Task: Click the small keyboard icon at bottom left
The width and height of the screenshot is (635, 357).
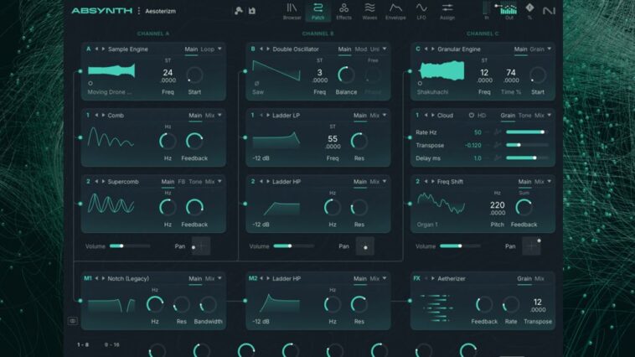Action: pyautogui.click(x=73, y=321)
